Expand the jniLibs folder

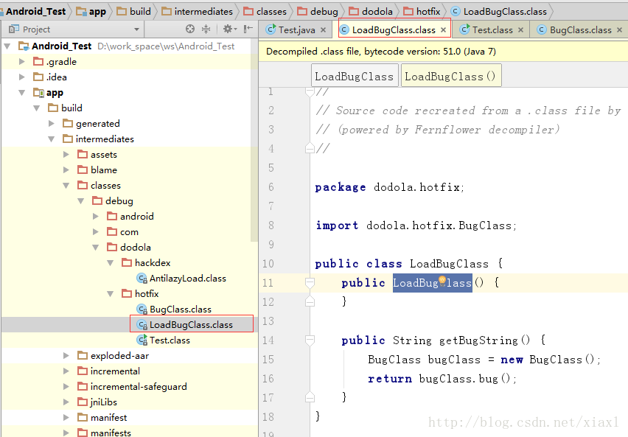[66, 402]
